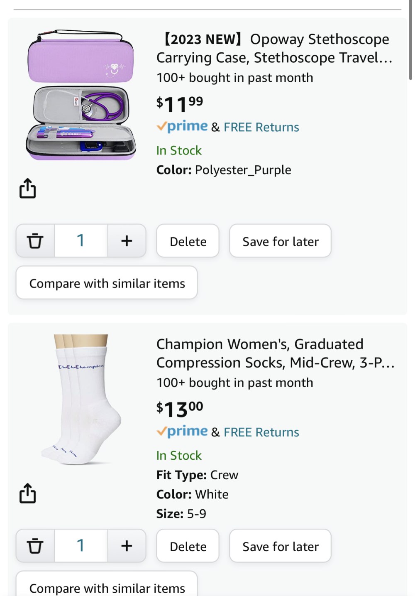This screenshot has width=415, height=596.
Task: Tap the purple stethoscope case thumbnail
Action: 81,95
